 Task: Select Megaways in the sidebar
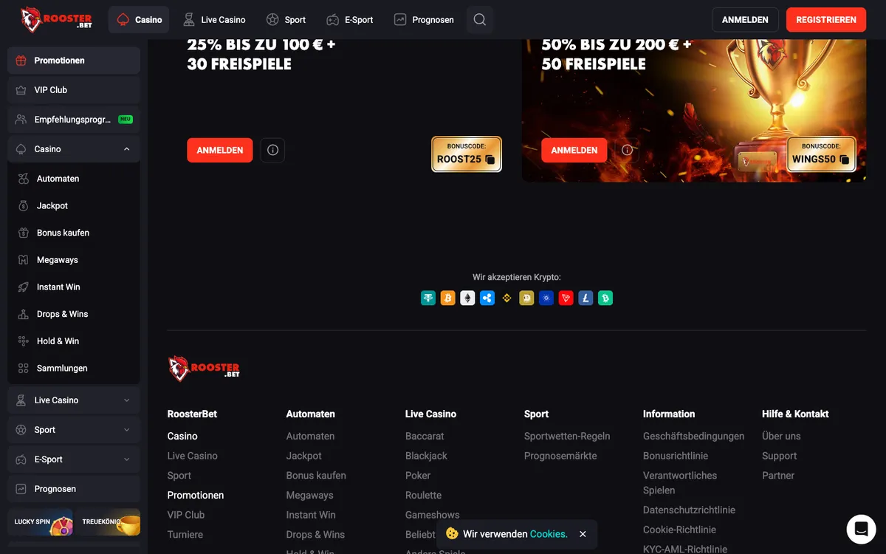click(74, 260)
